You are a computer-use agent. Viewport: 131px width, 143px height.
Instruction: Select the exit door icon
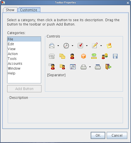[x=108, y=67]
